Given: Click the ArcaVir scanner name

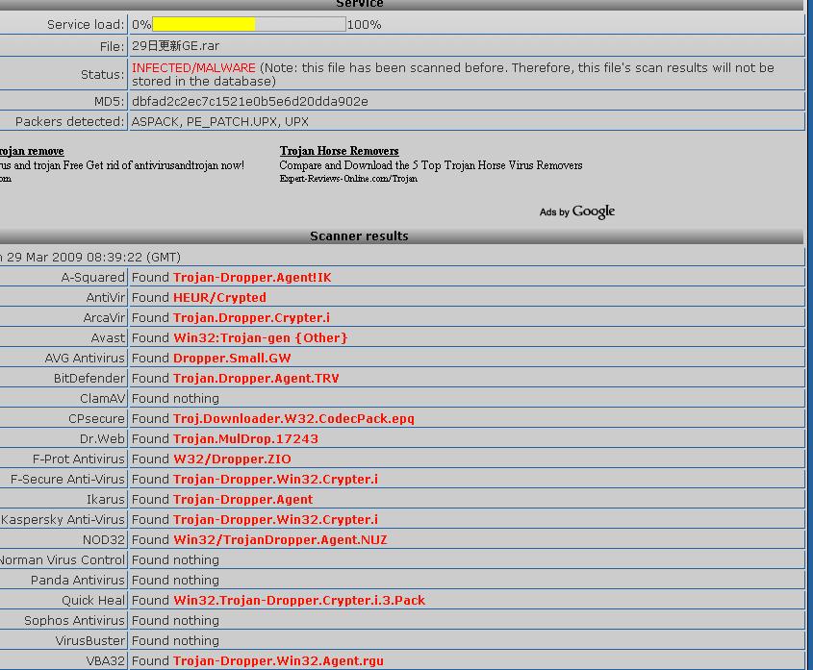Looking at the screenshot, I should click(104, 318).
